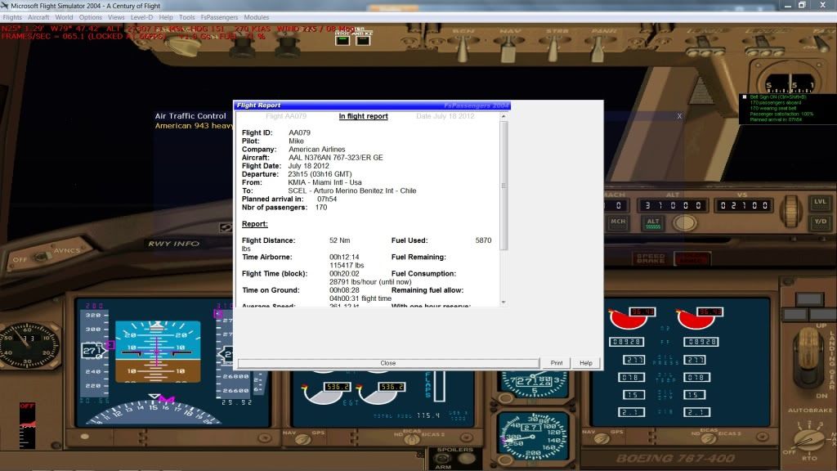Close the Flight Report dialog
The image size is (837, 471).
click(x=388, y=363)
